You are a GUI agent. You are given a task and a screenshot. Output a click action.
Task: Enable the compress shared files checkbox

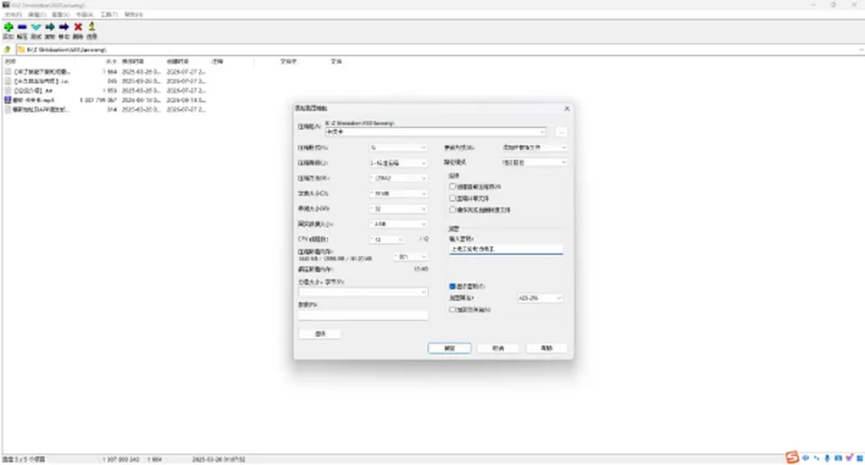pyautogui.click(x=452, y=198)
